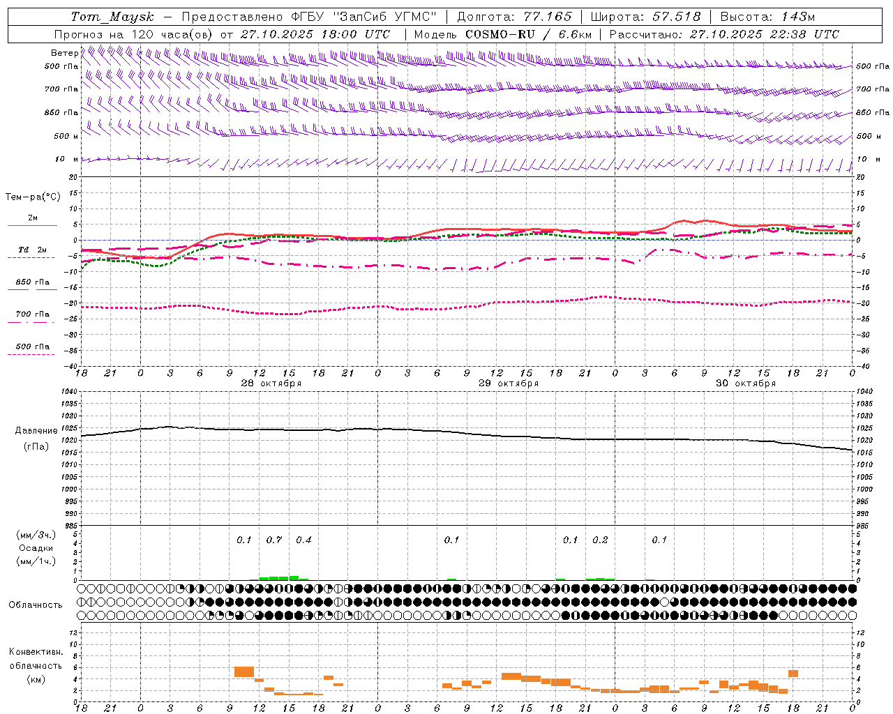Click the '28 октября' date label
The height and width of the screenshot is (714, 893).
pos(271,383)
